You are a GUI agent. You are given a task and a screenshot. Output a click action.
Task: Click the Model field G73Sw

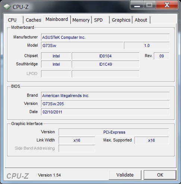82,46
